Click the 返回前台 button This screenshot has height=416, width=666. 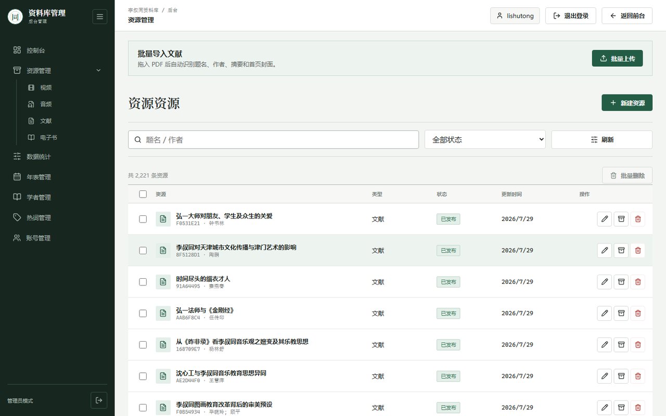point(627,16)
